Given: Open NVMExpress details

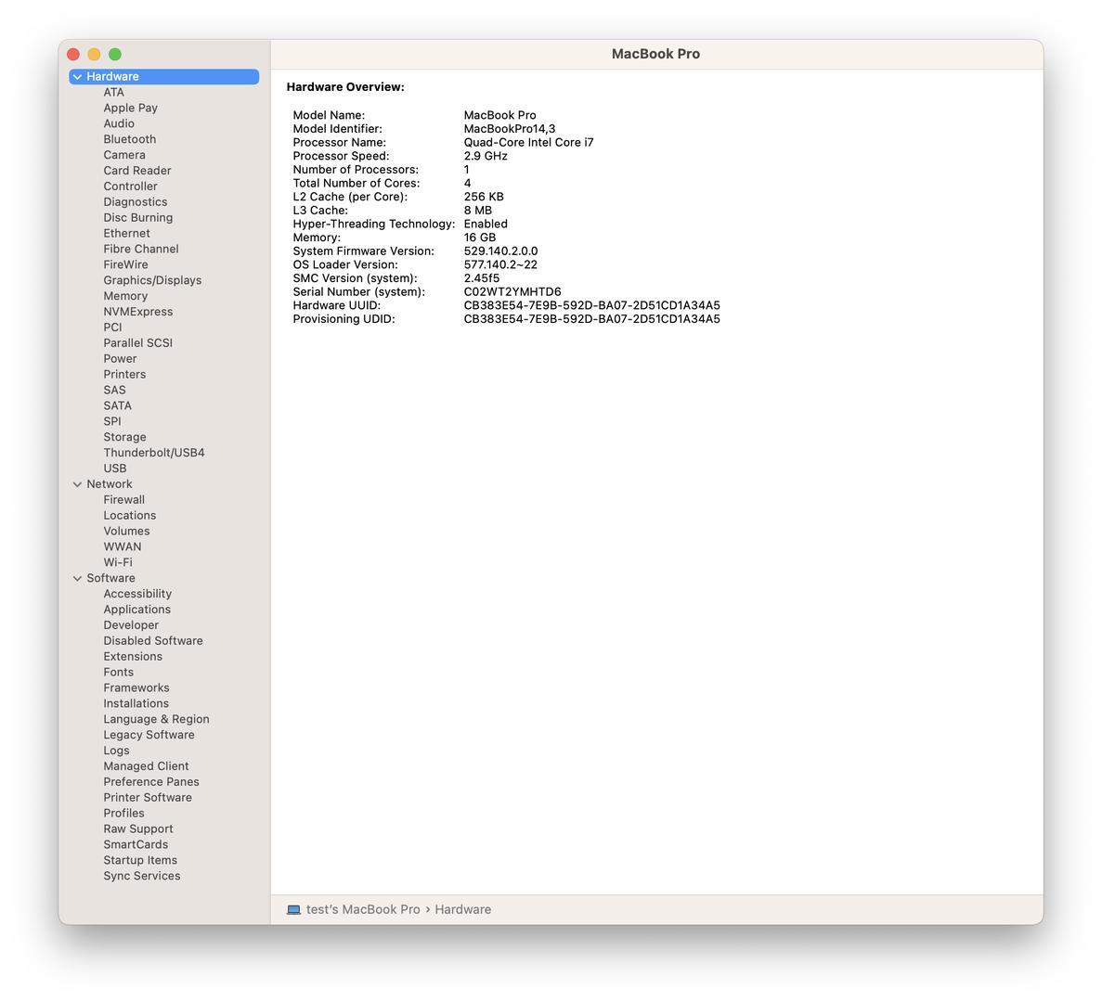Looking at the screenshot, I should pos(137,312).
